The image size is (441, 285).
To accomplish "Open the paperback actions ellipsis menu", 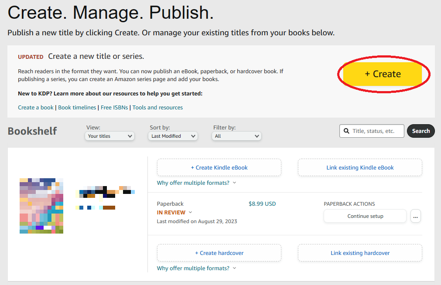I will [x=415, y=216].
